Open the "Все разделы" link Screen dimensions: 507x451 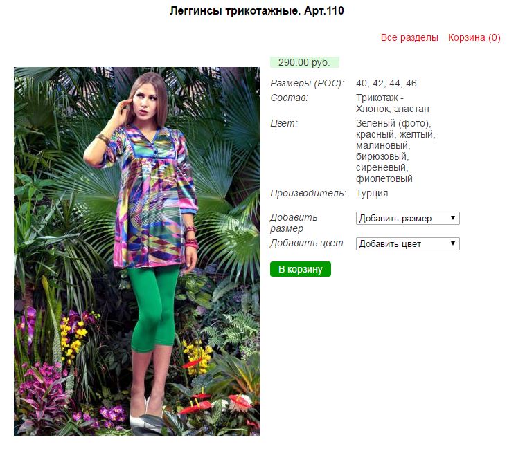(409, 37)
